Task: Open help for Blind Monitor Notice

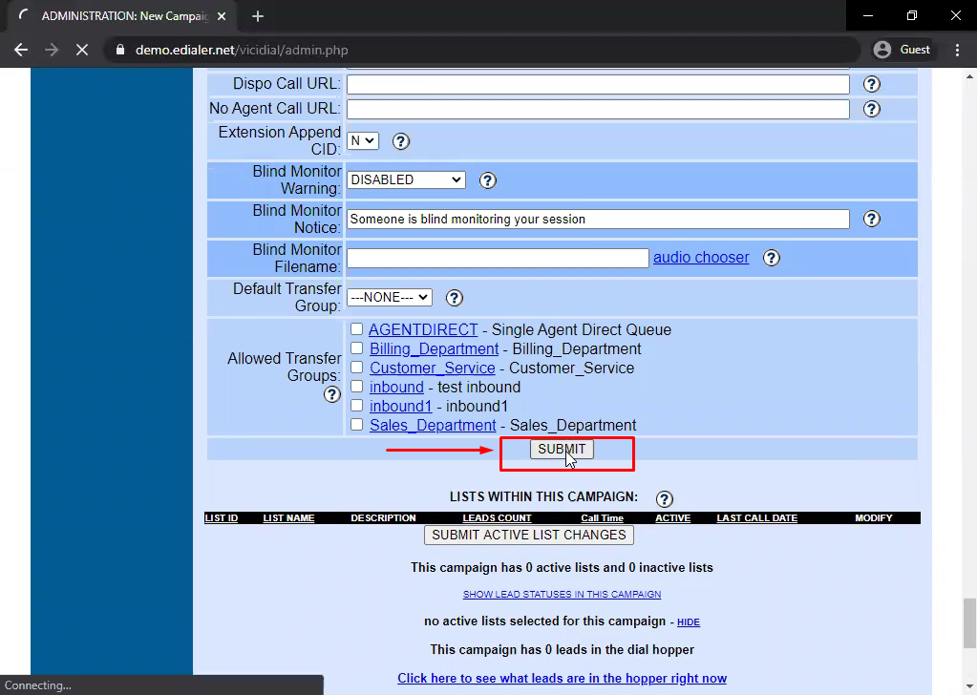Action: [x=871, y=219]
